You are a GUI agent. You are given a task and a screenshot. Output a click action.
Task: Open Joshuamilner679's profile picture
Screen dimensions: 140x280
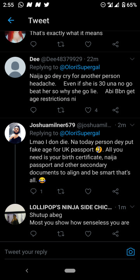click(x=15, y=133)
